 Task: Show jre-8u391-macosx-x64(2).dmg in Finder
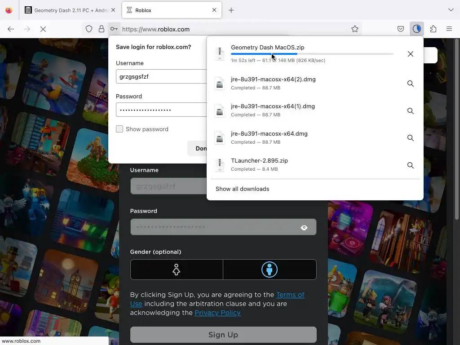point(411,84)
